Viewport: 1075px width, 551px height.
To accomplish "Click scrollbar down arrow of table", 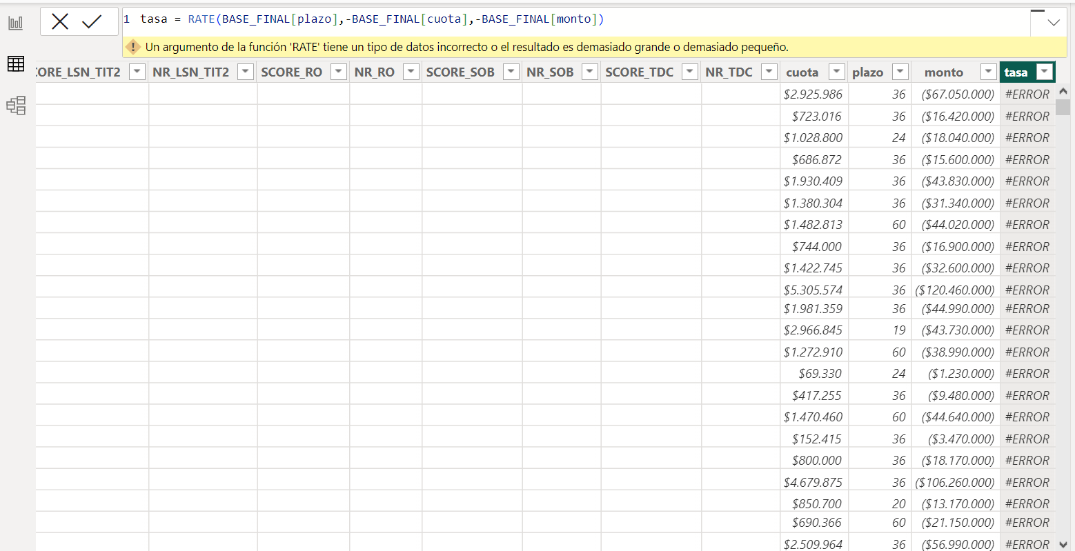I will [1063, 544].
